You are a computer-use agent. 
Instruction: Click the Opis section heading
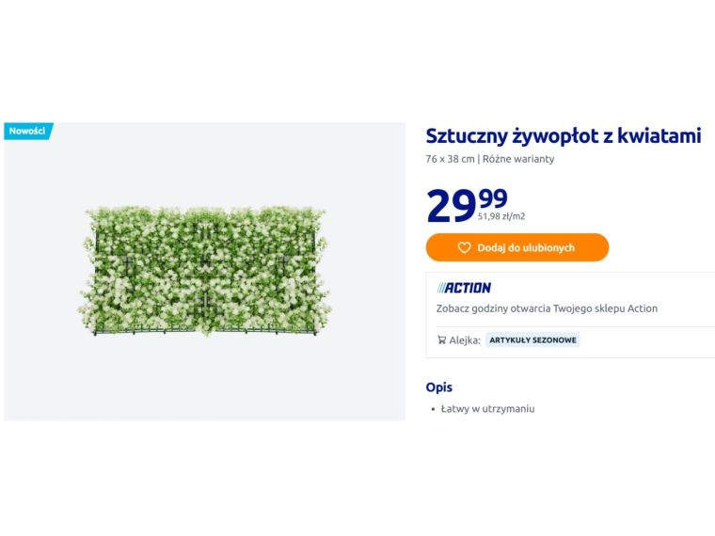coord(438,387)
